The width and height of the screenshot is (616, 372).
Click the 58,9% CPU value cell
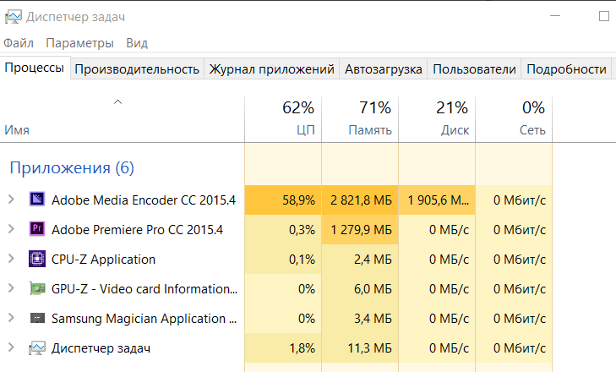283,200
